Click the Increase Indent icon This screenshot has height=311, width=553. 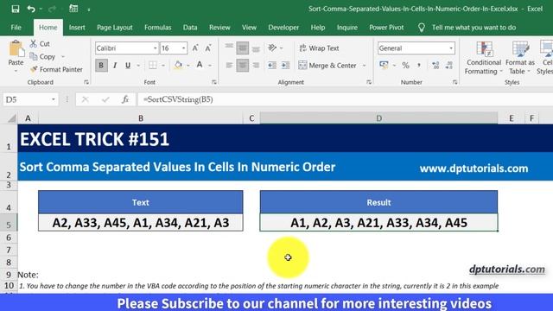click(285, 66)
